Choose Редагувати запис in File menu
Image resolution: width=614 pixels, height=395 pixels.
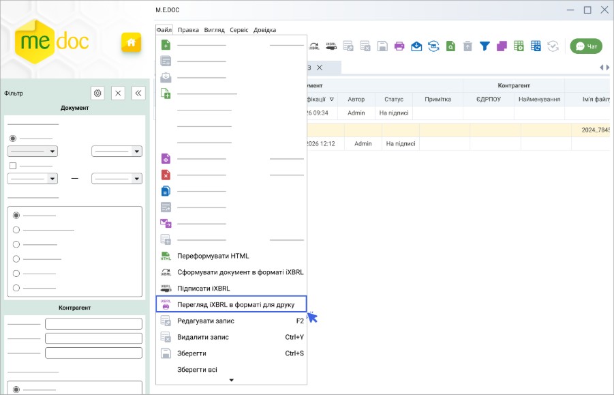[231, 321]
